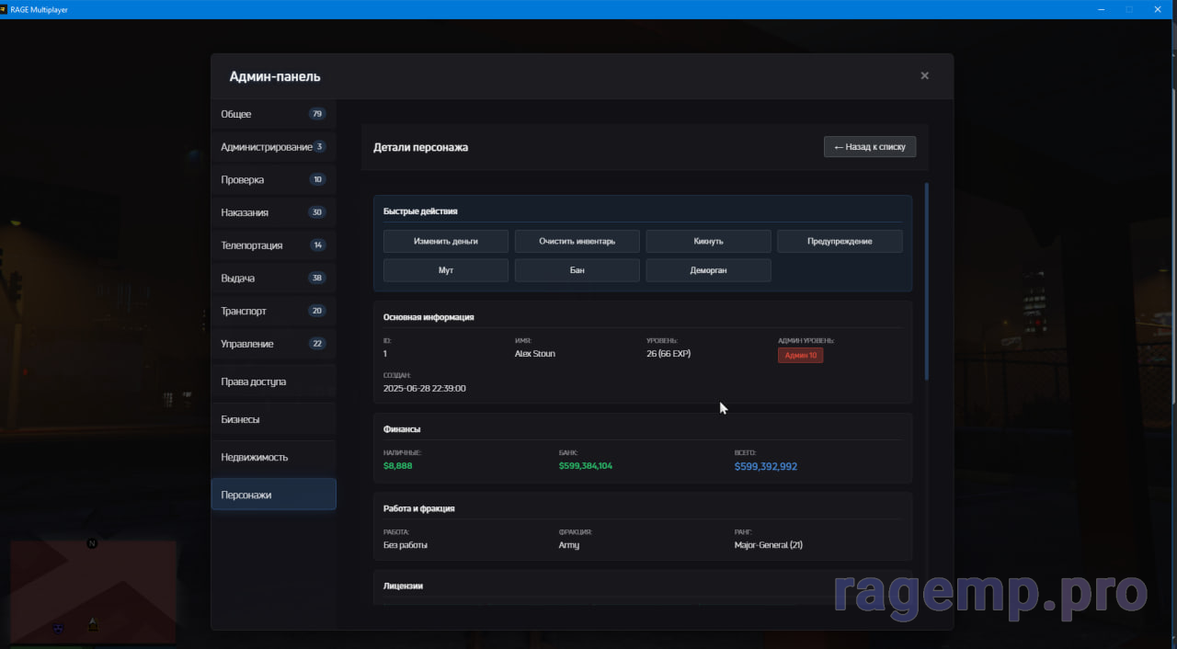Go to the Права доступа section
1177x649 pixels.
click(273, 381)
